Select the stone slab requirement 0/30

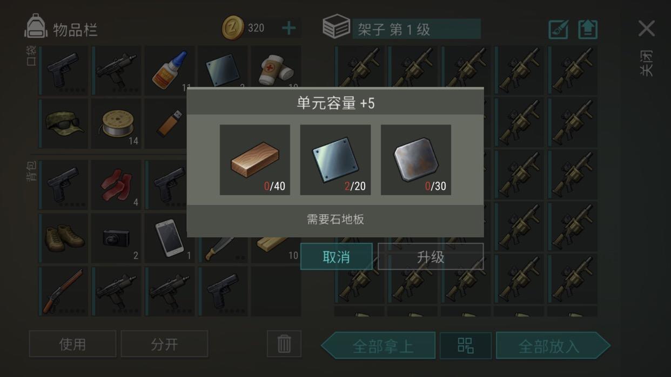click(416, 160)
